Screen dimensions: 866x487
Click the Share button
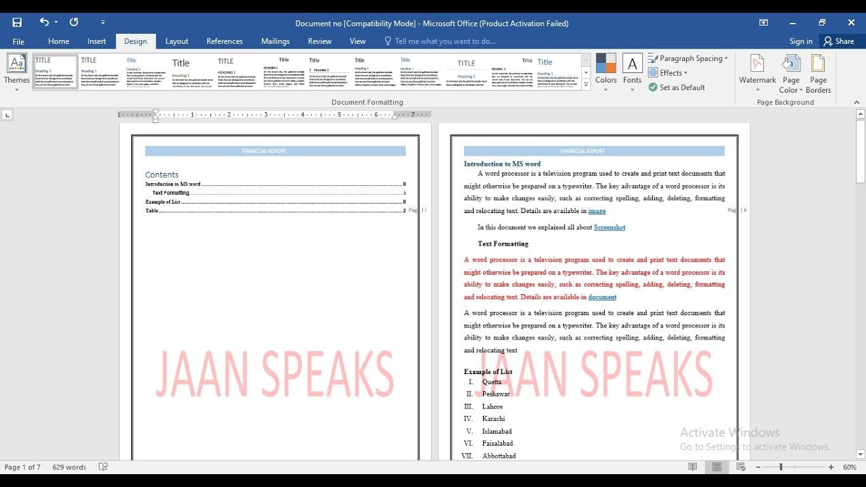[x=838, y=41]
